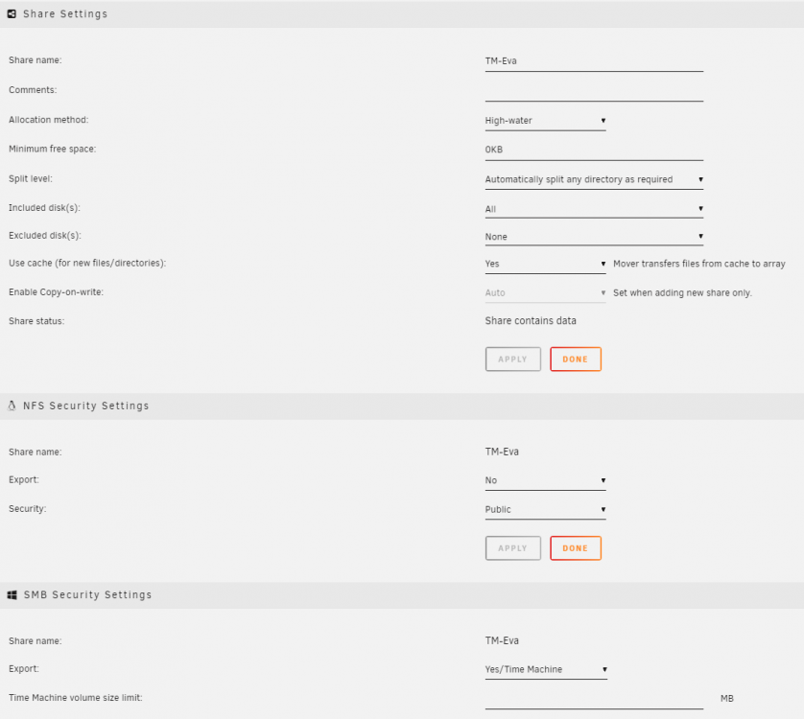Open the Excluded disk(s) None dropdown

[594, 236]
